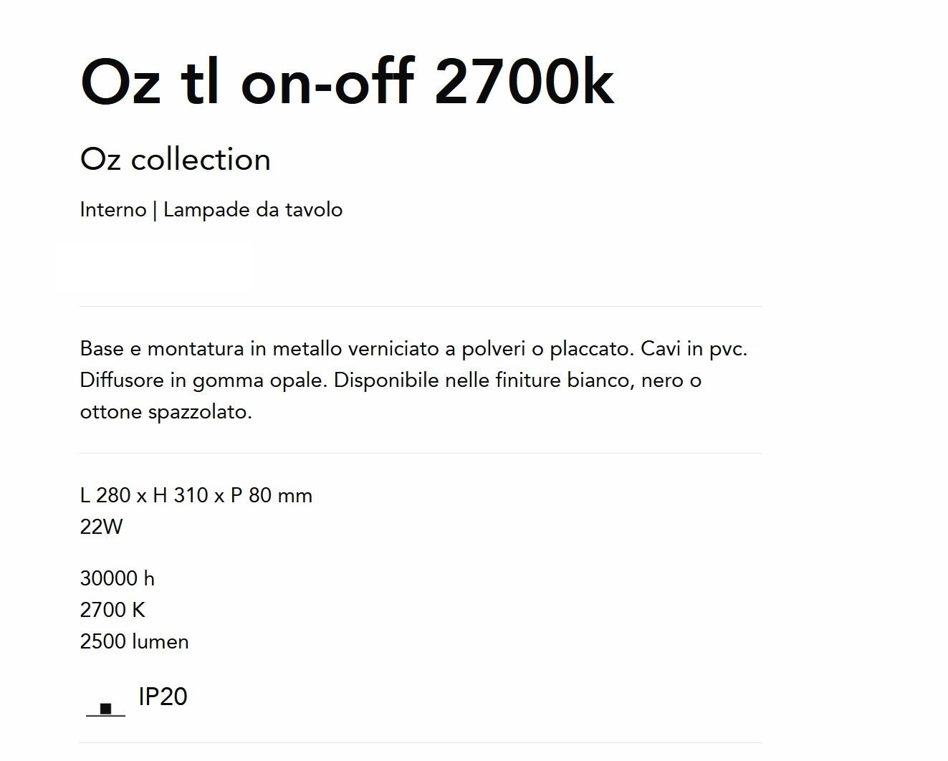The width and height of the screenshot is (948, 761).
Task: Click the description line starting Base e montatura
Action: pos(414,349)
